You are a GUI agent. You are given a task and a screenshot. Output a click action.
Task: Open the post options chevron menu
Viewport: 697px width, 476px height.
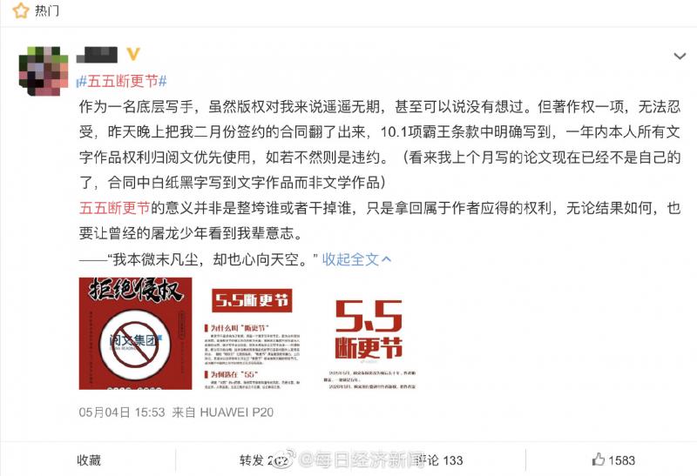680,57
